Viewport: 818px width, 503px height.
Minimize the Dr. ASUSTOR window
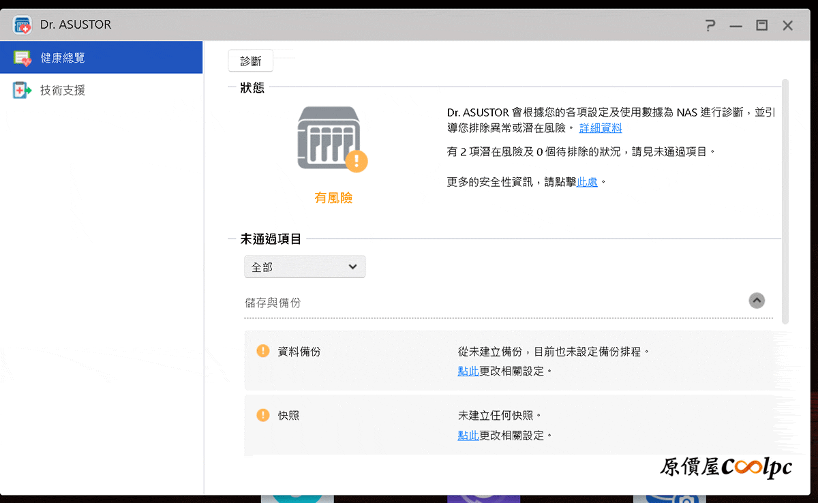[x=736, y=26]
